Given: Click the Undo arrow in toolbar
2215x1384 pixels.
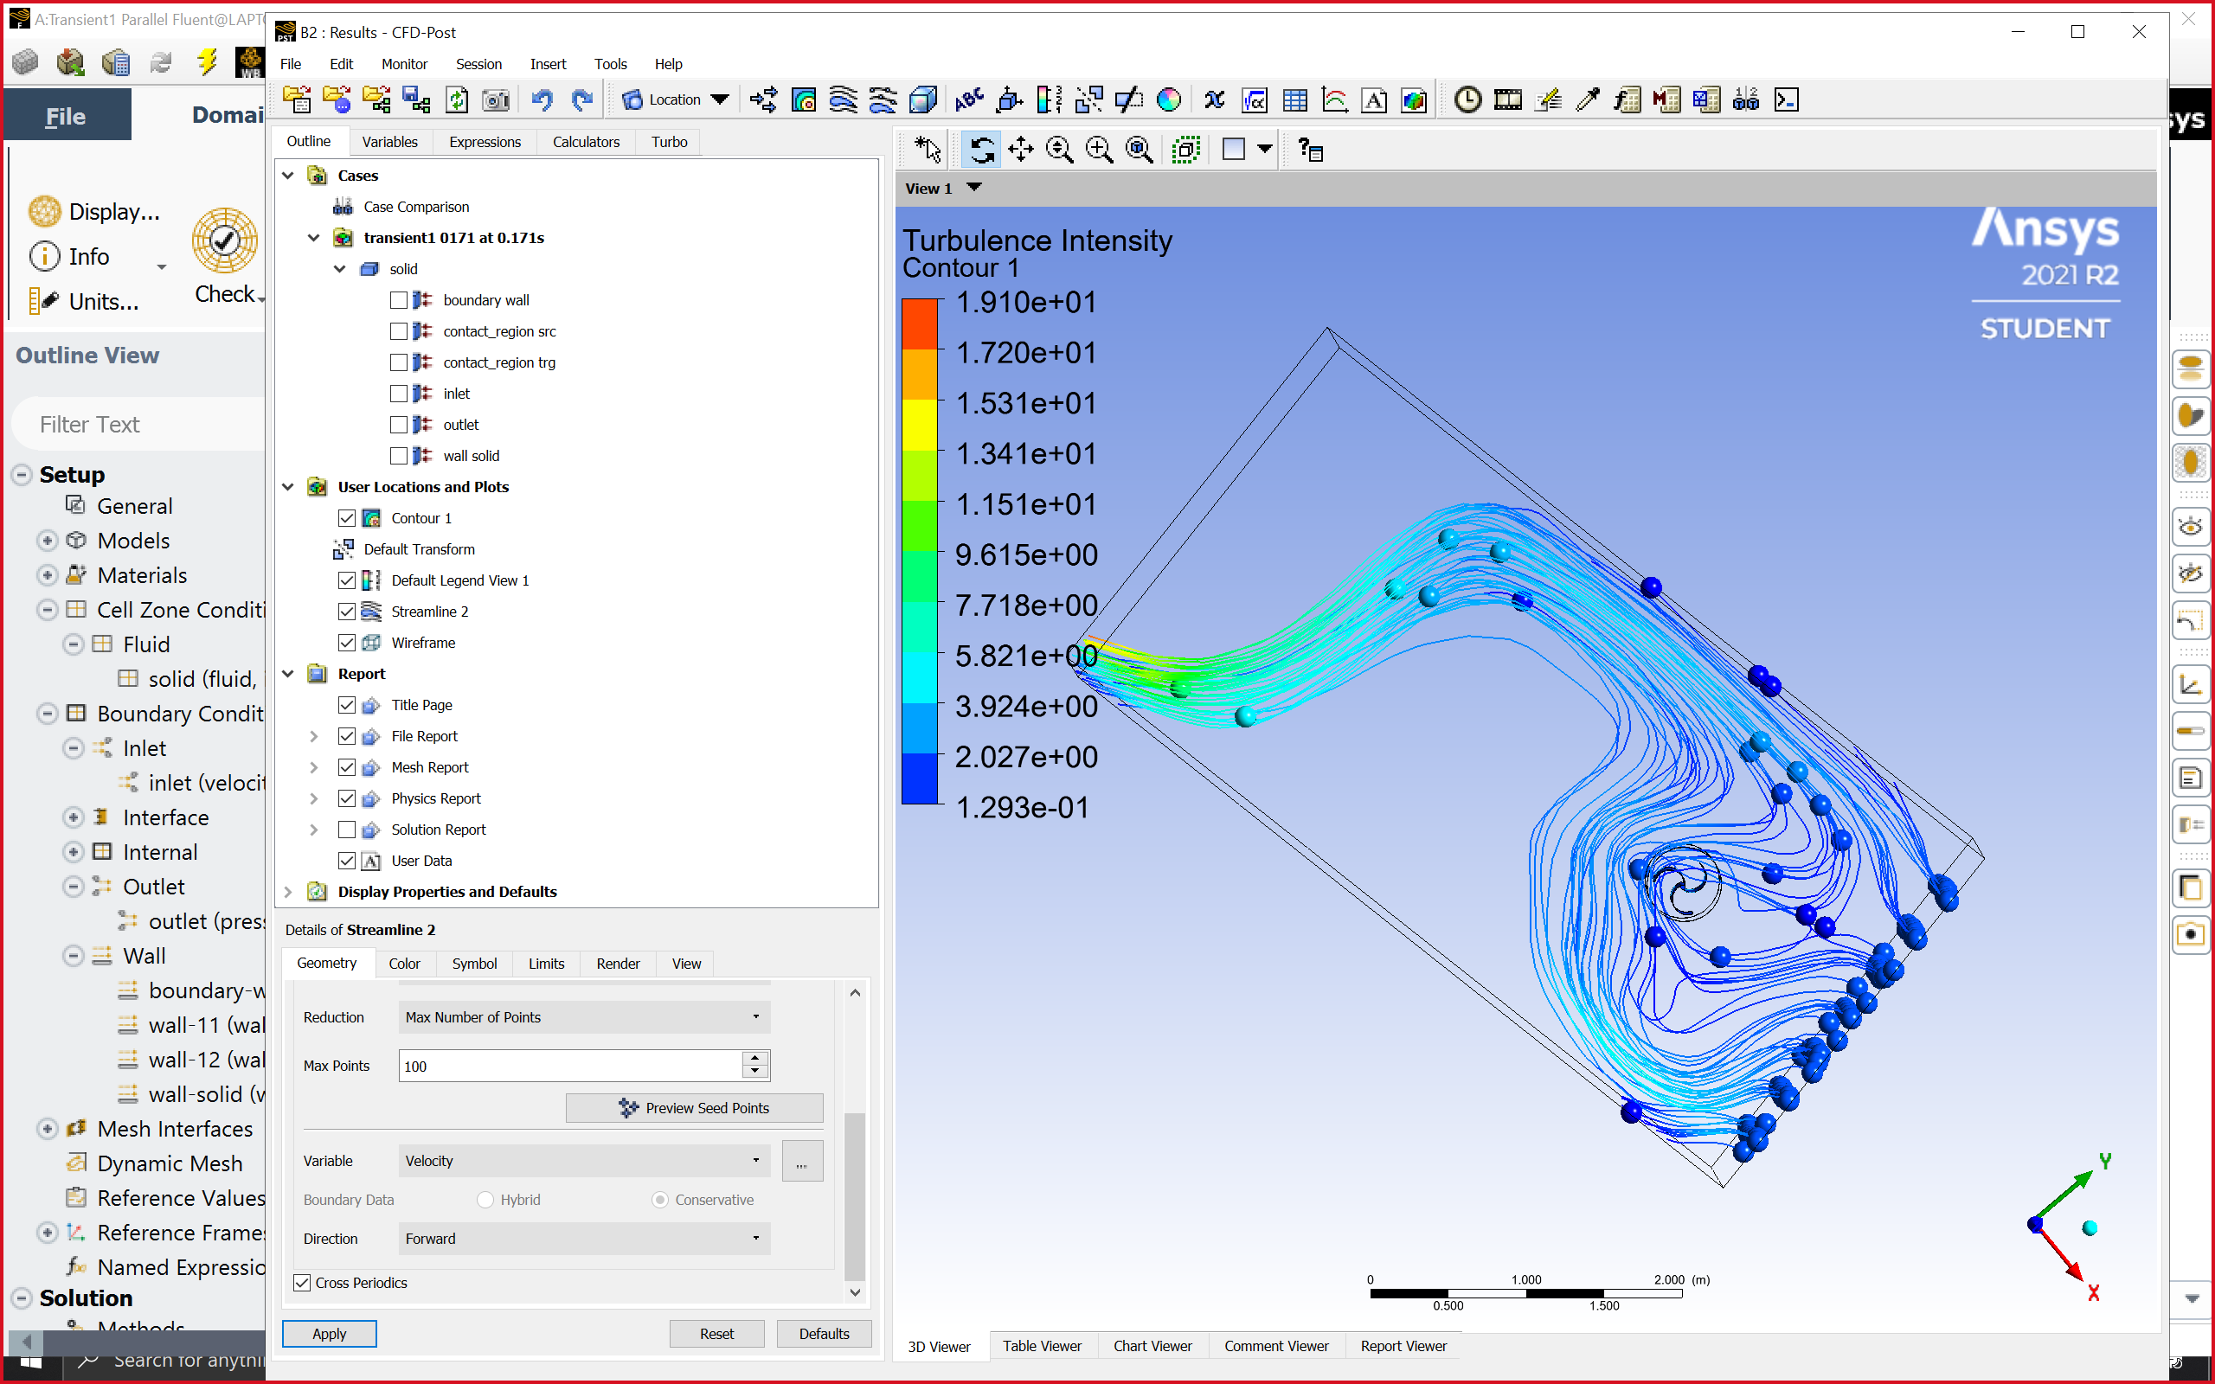Looking at the screenshot, I should 542,99.
